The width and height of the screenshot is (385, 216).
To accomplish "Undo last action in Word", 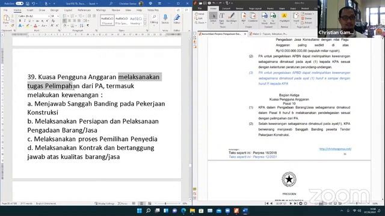I will 34,4.
